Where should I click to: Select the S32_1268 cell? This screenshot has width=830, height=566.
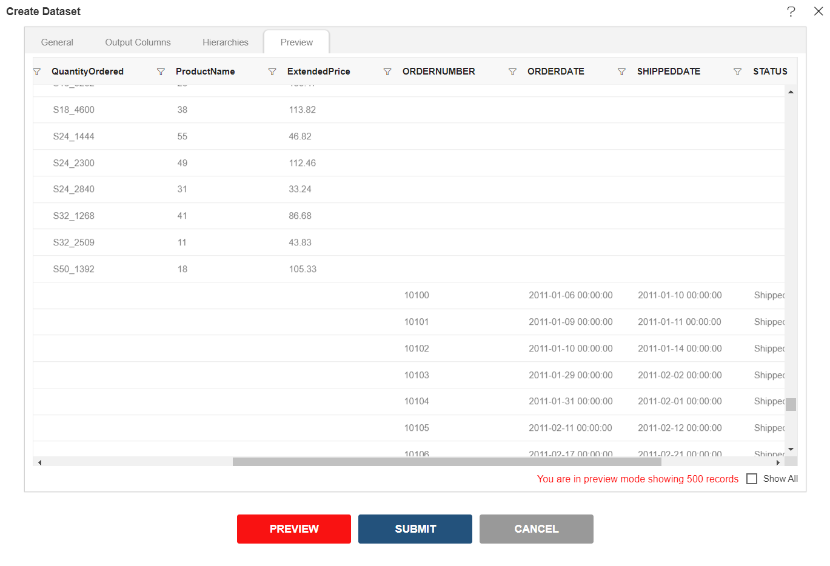73,216
